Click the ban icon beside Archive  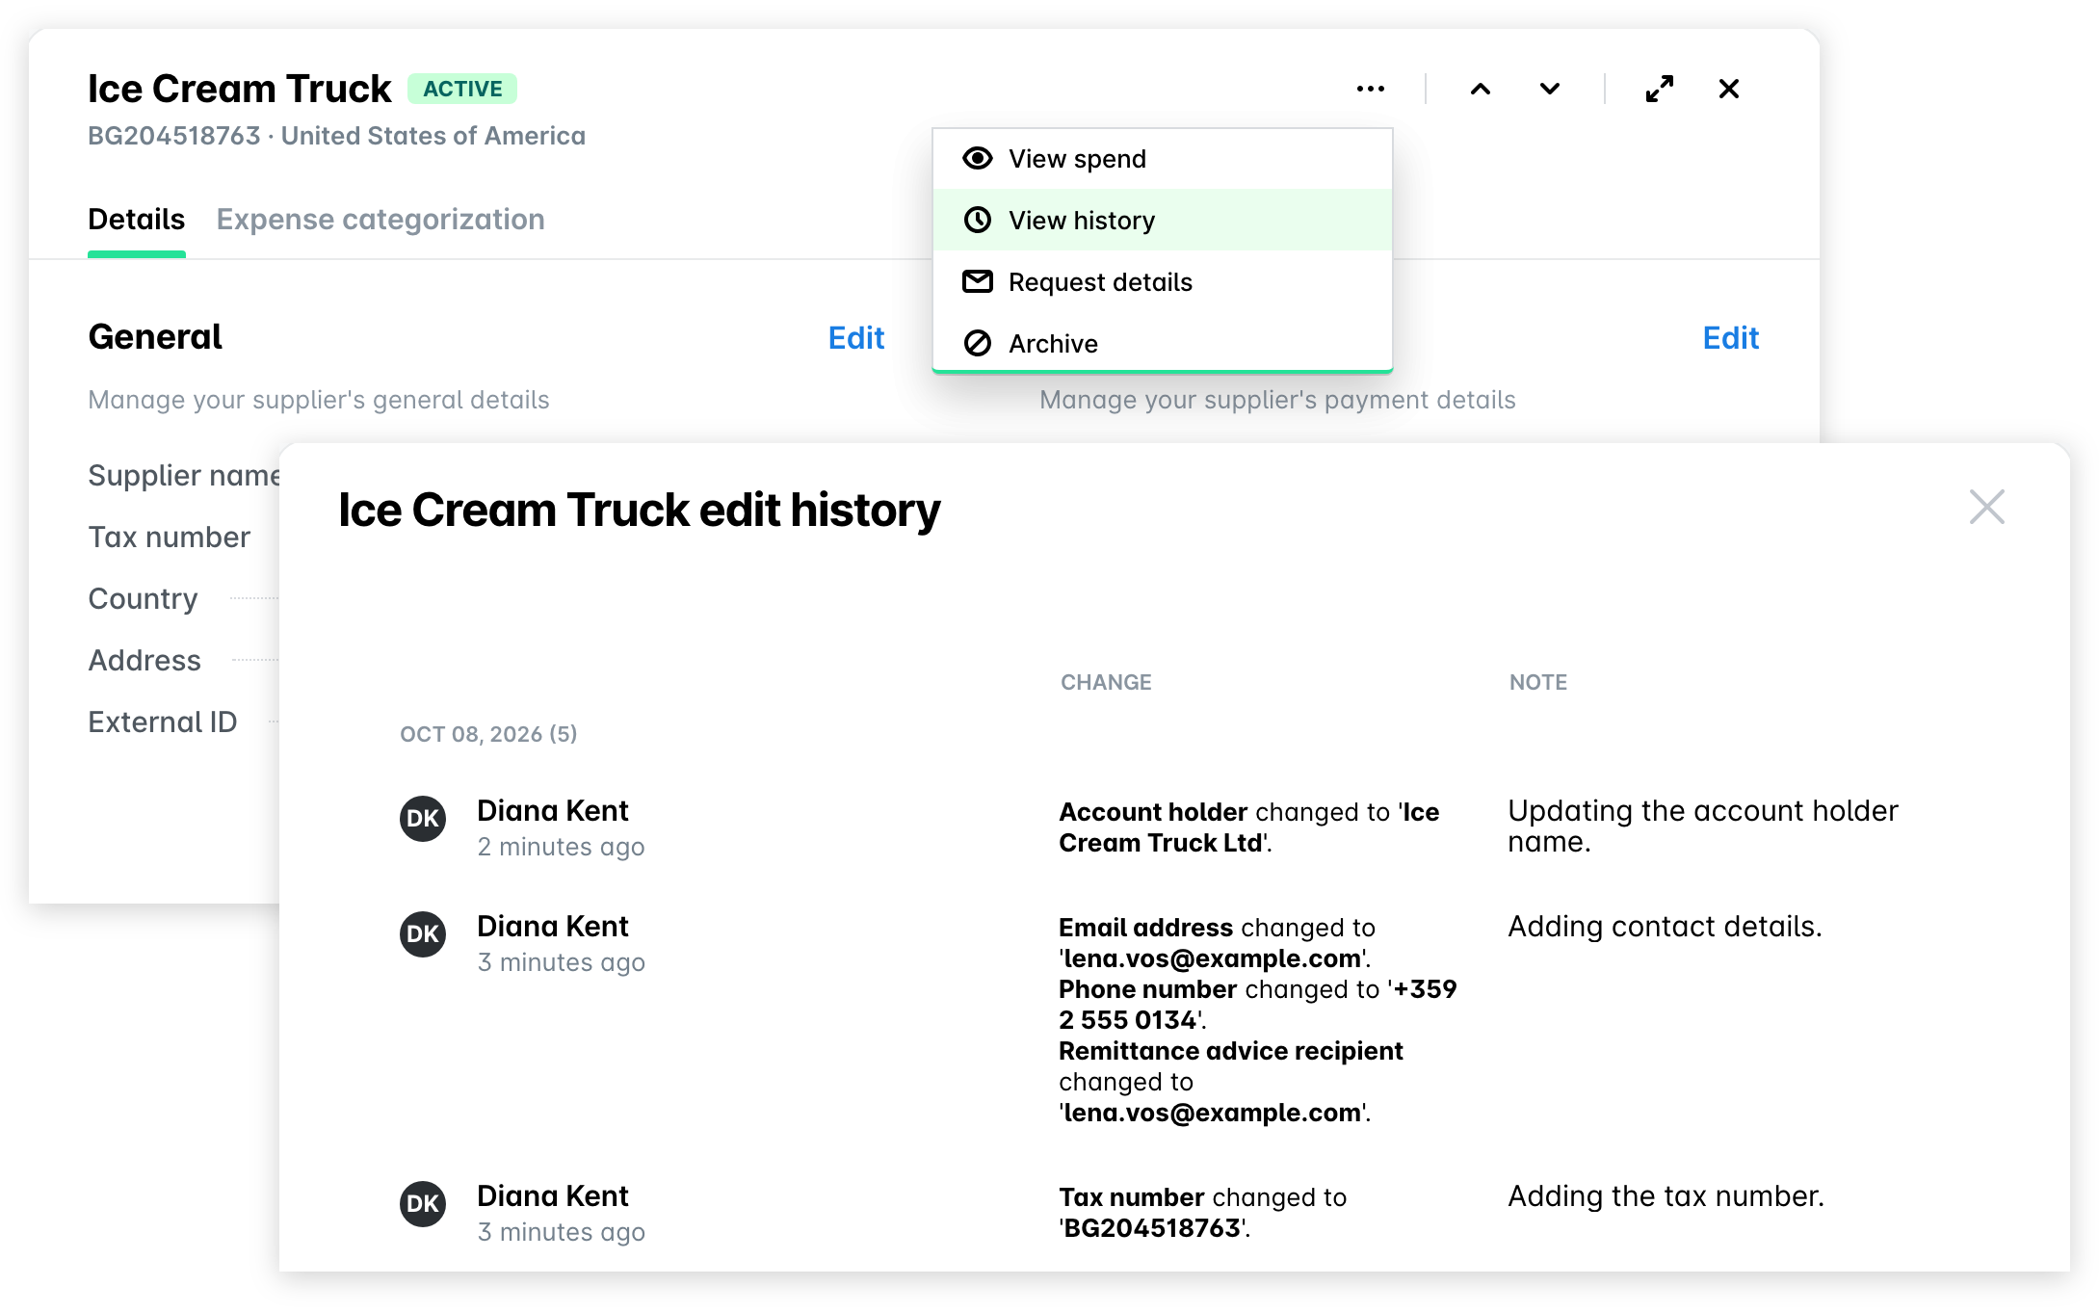[x=978, y=343]
